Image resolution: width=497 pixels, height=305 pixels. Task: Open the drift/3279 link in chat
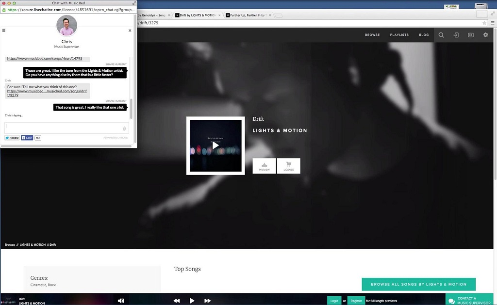tap(47, 93)
